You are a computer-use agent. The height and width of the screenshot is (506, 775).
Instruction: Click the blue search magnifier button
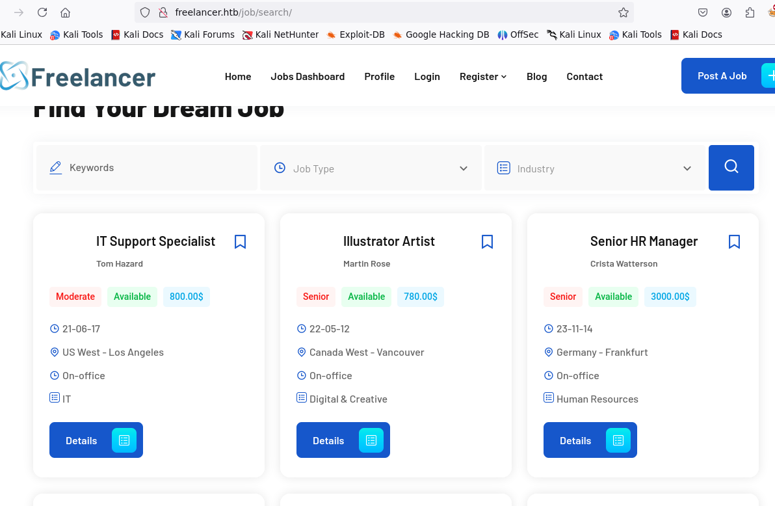(x=731, y=168)
